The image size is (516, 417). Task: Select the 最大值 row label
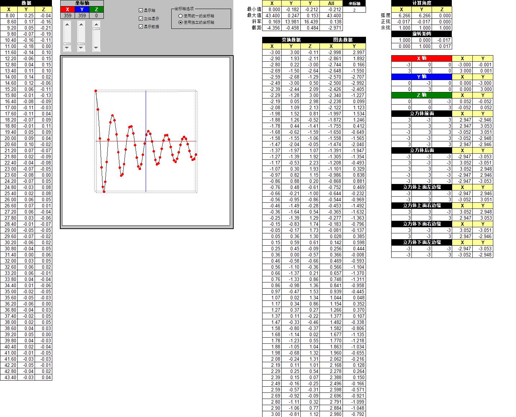[254, 16]
